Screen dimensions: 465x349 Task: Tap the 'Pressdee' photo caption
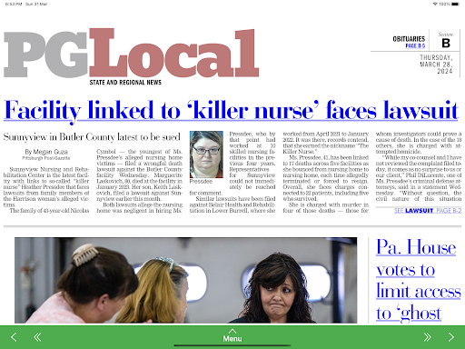click(x=201, y=182)
